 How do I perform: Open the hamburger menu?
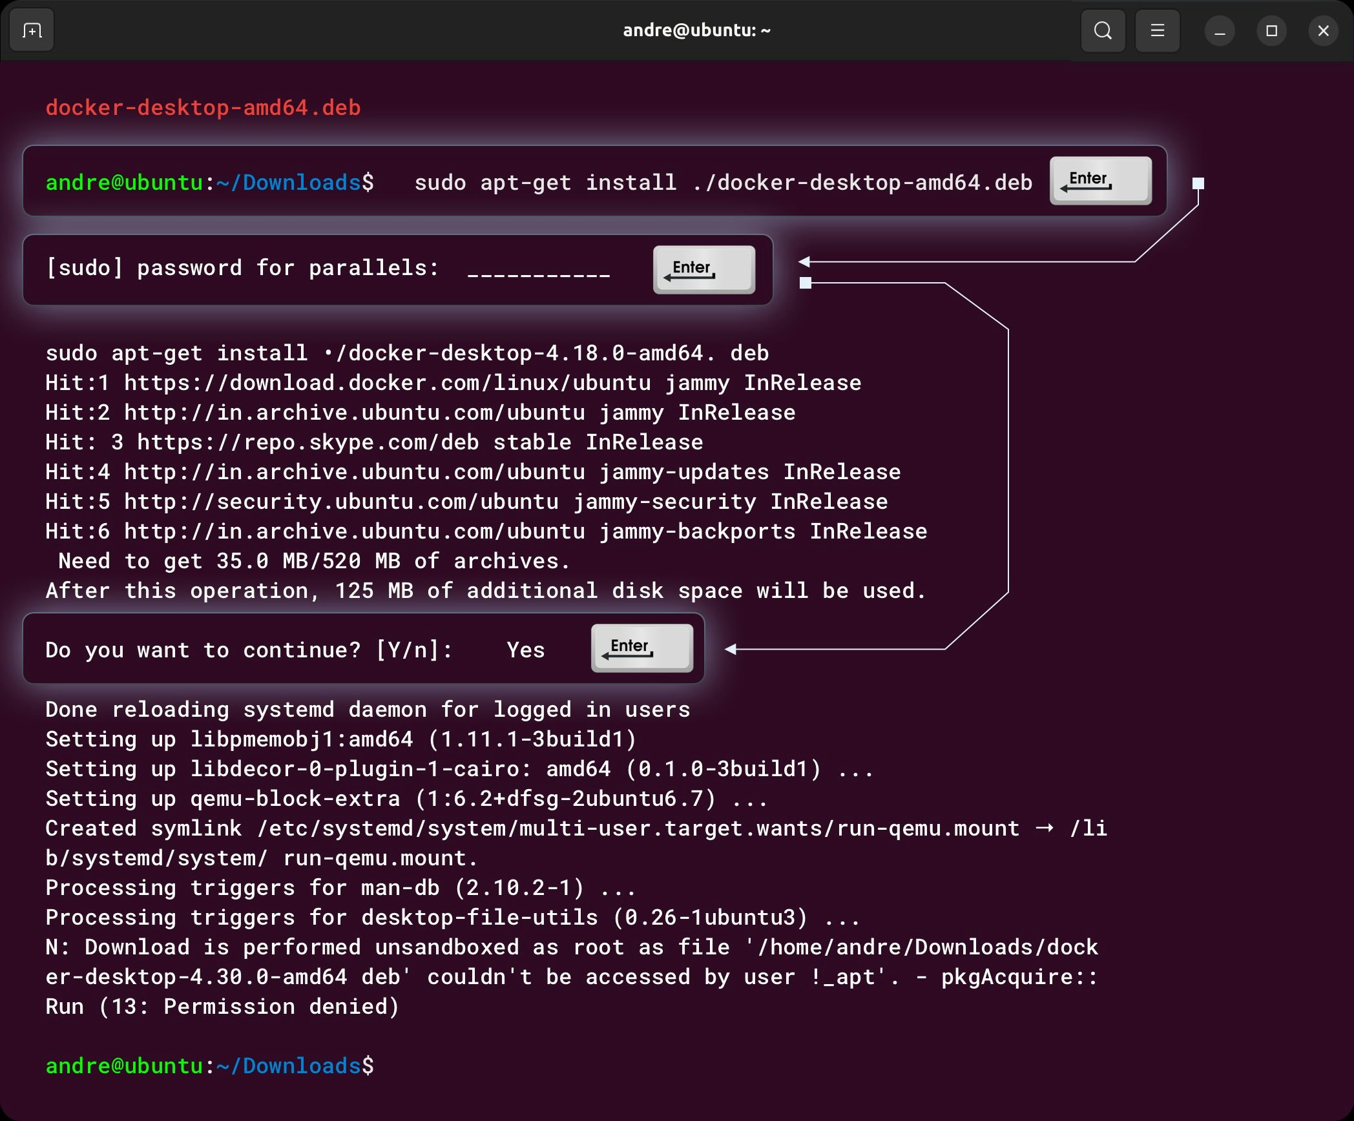(1157, 30)
